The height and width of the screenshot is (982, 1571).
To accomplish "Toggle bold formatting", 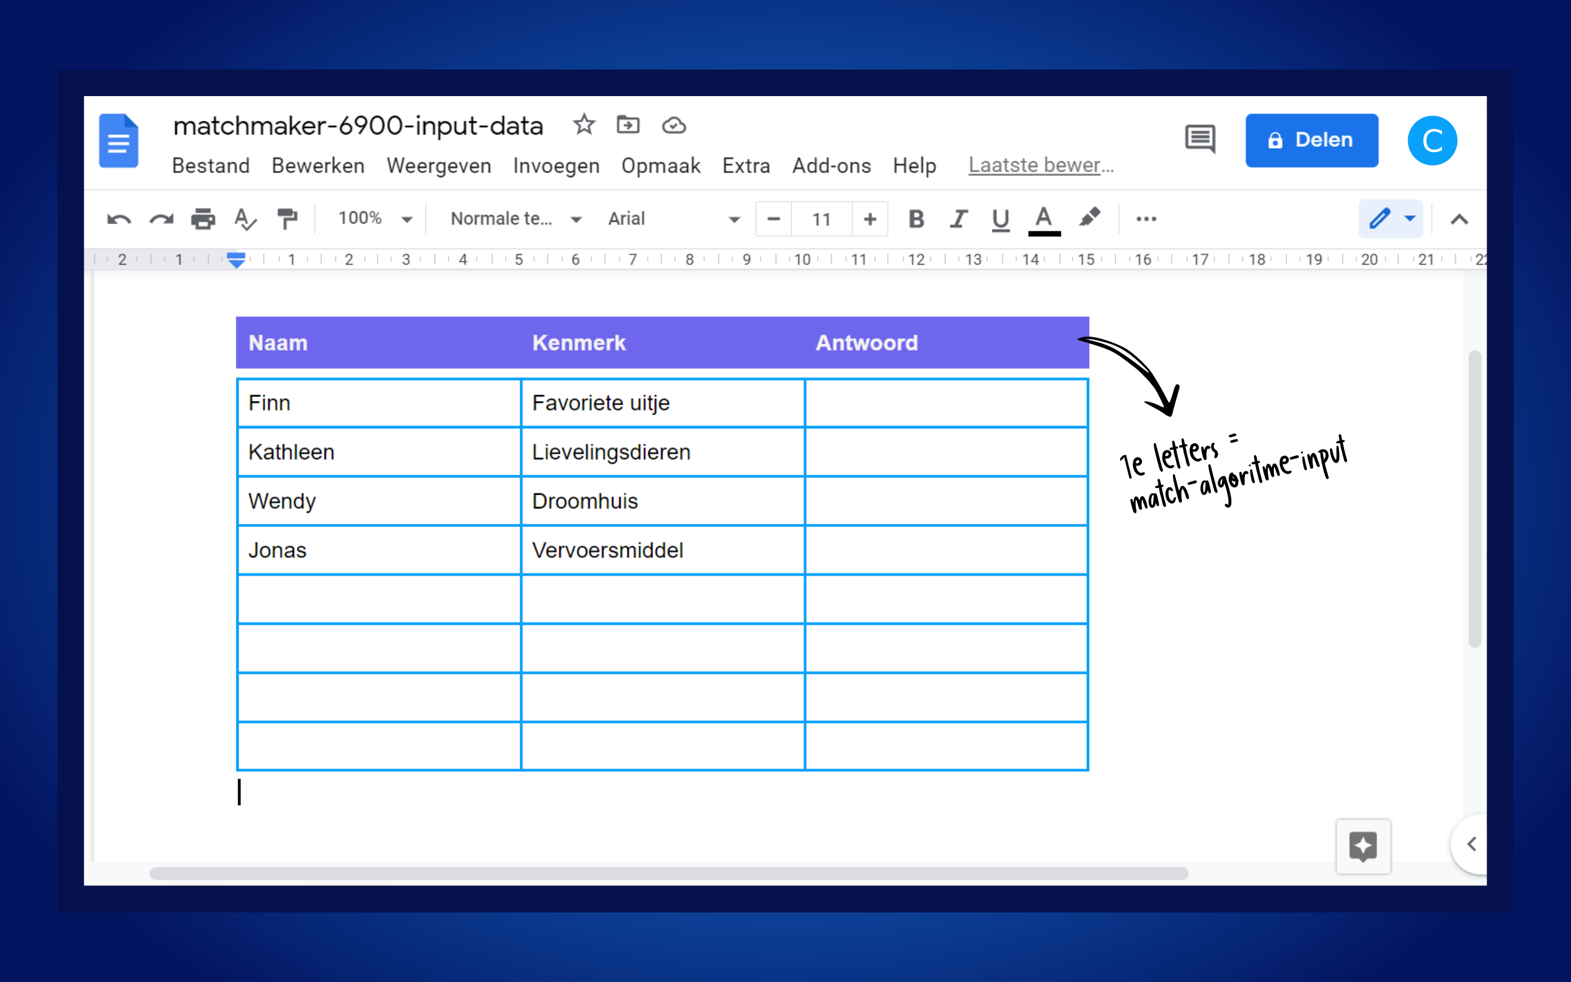I will (x=916, y=219).
